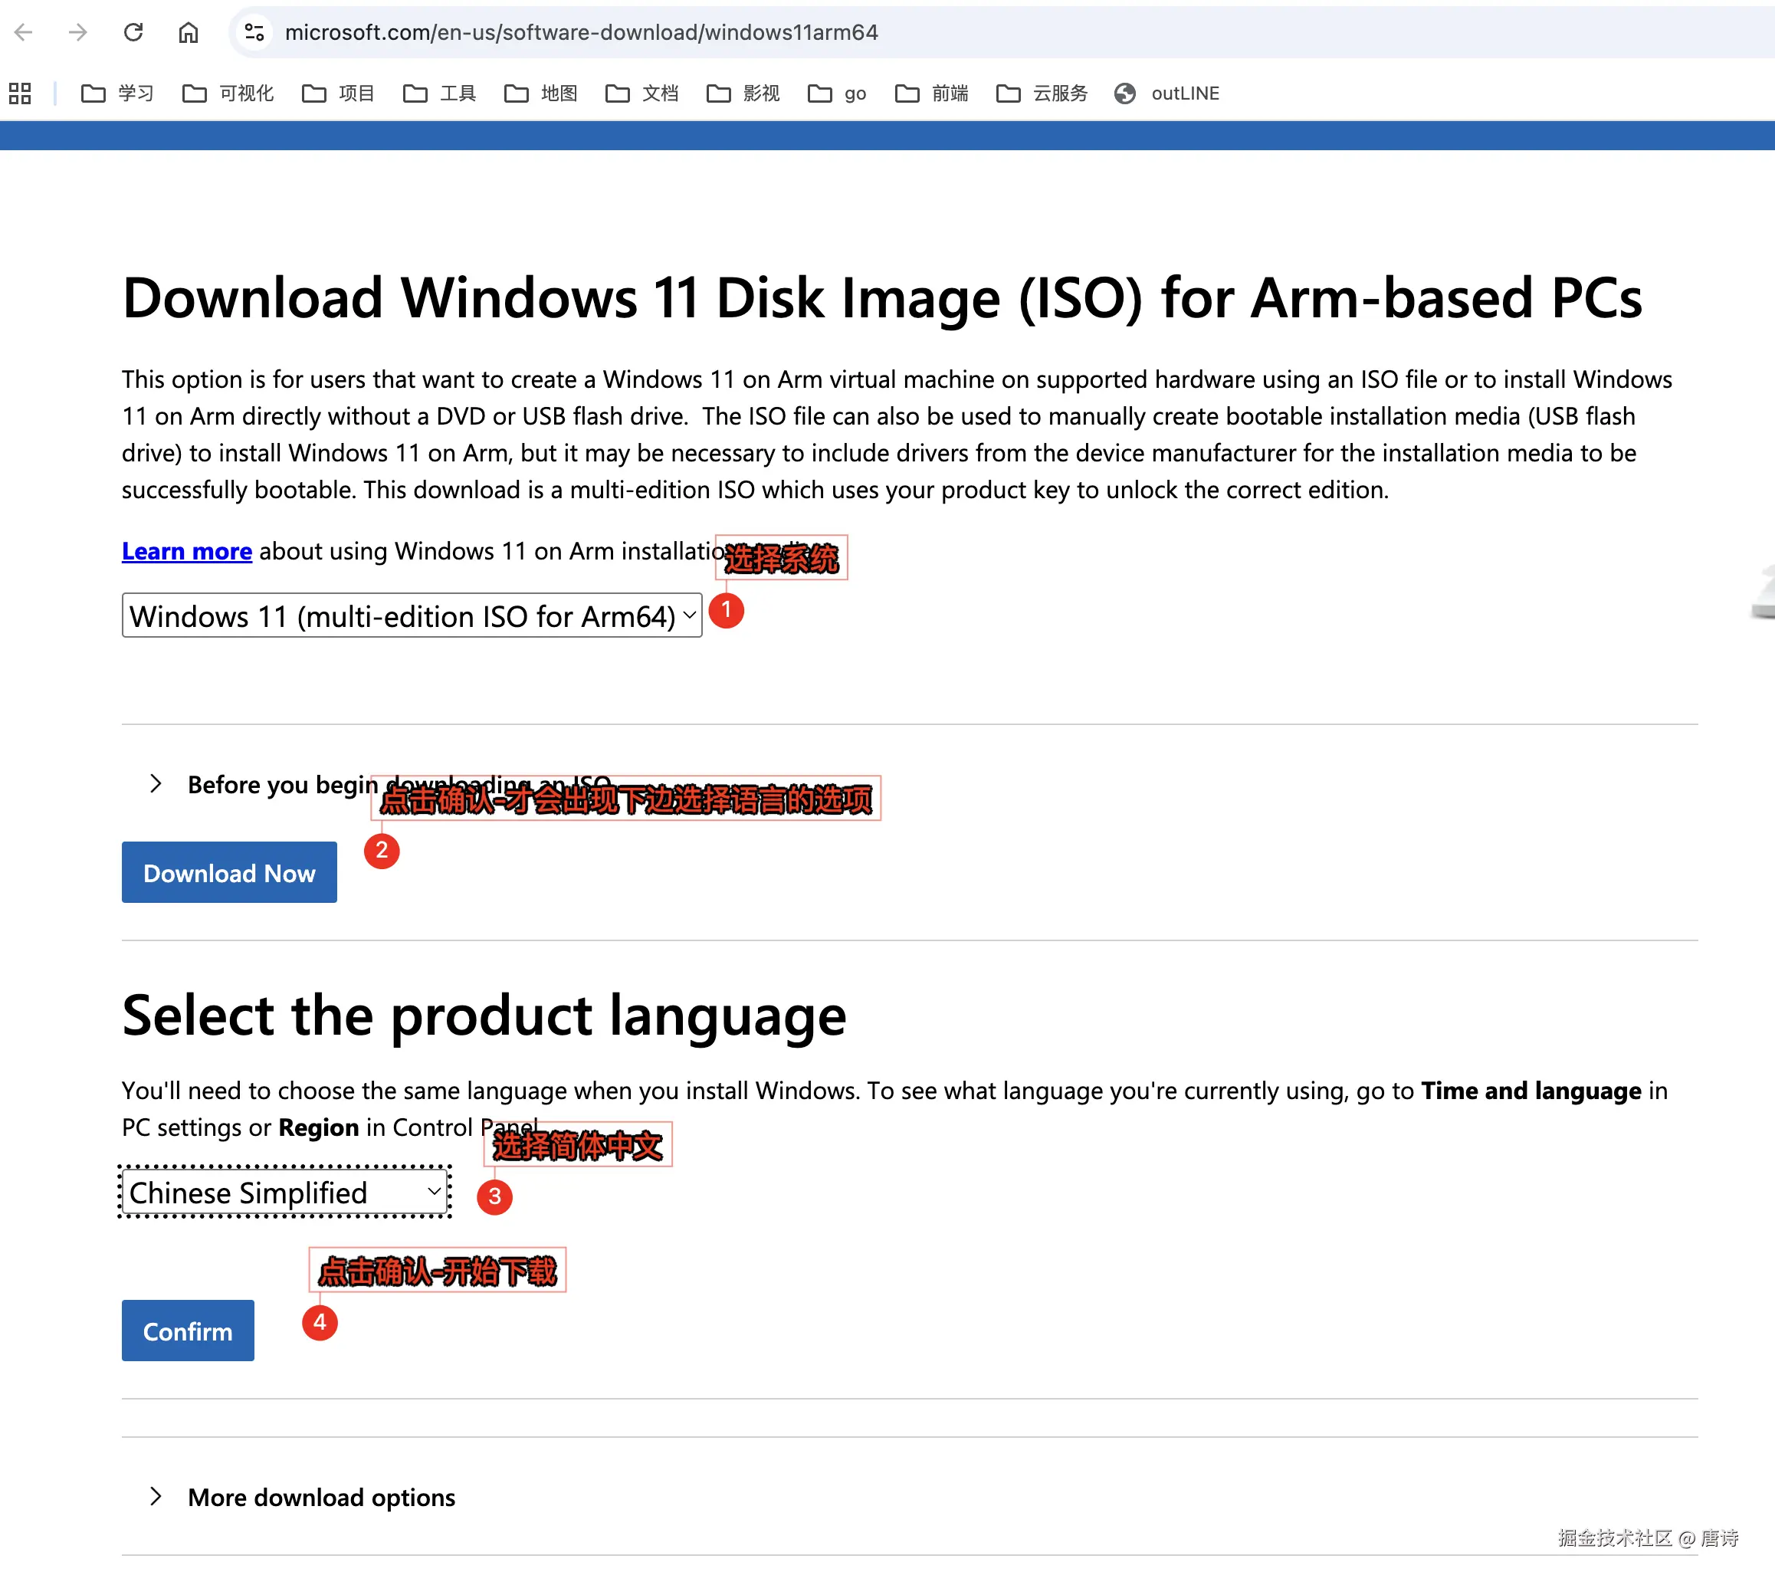Open the apps grid icon in bookmarks bar
1775x1585 pixels.
click(20, 94)
